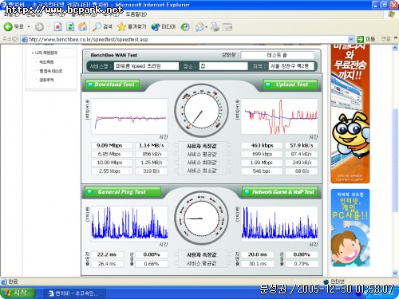The image size is (399, 299).
Task: Select the 20.0 ms game ping value
Action: (258, 254)
